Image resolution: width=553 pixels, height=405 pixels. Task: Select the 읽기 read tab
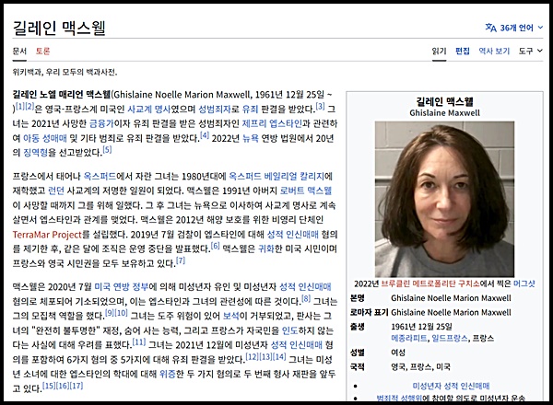click(439, 51)
